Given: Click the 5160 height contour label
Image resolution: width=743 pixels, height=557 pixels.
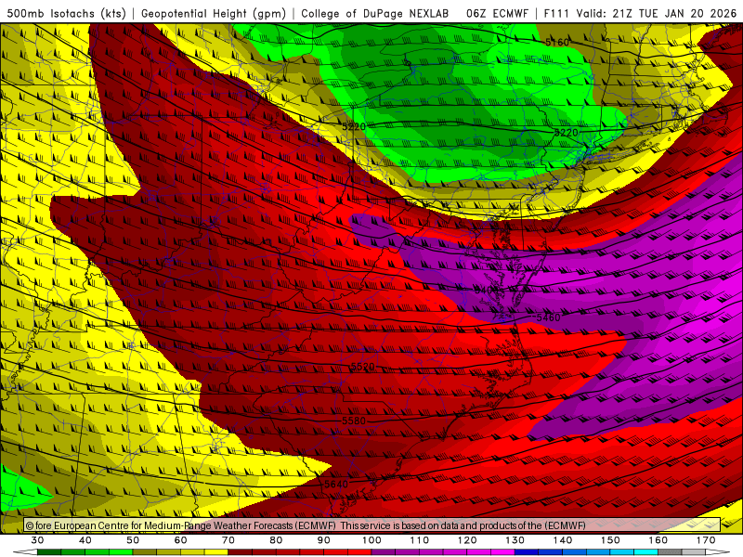Looking at the screenshot, I should (x=556, y=42).
